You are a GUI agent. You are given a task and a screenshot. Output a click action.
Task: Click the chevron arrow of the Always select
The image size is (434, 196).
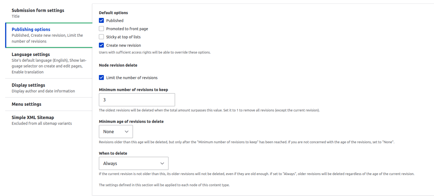coord(162,163)
